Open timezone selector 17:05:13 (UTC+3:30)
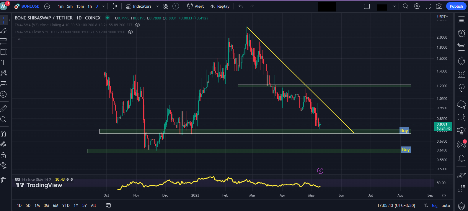This screenshot has width=468, height=211. pos(396,205)
